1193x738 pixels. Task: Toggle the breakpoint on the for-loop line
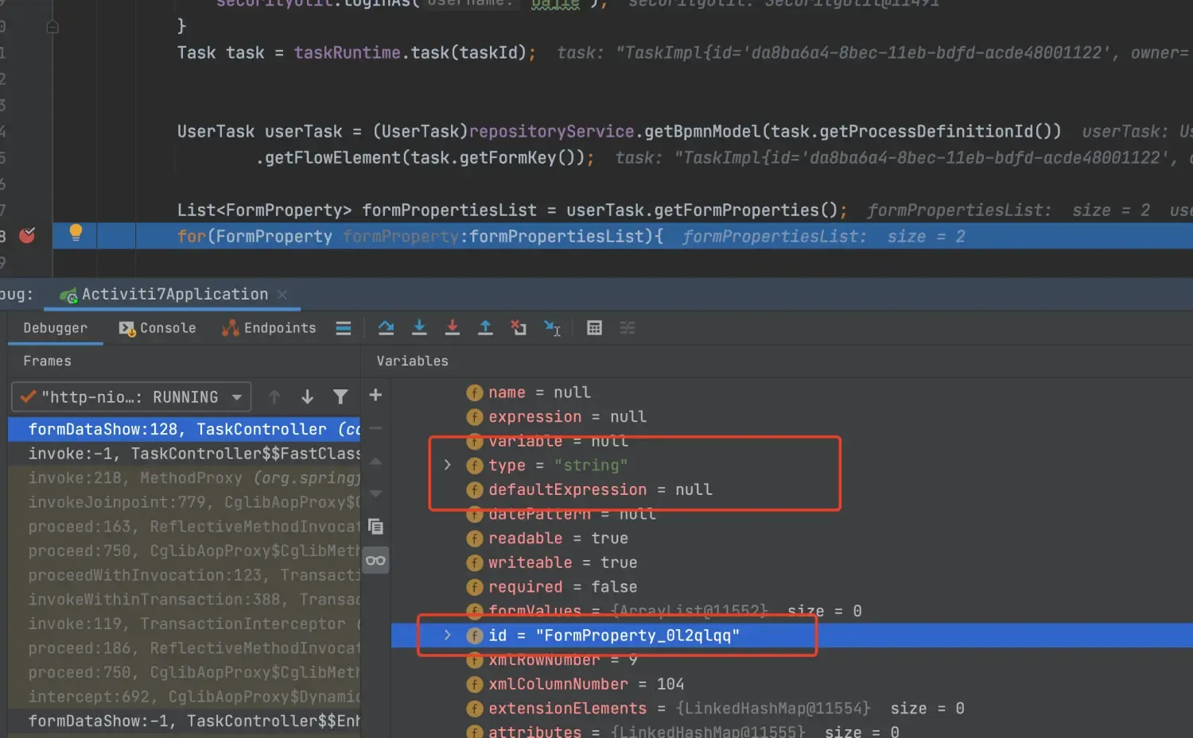click(27, 236)
